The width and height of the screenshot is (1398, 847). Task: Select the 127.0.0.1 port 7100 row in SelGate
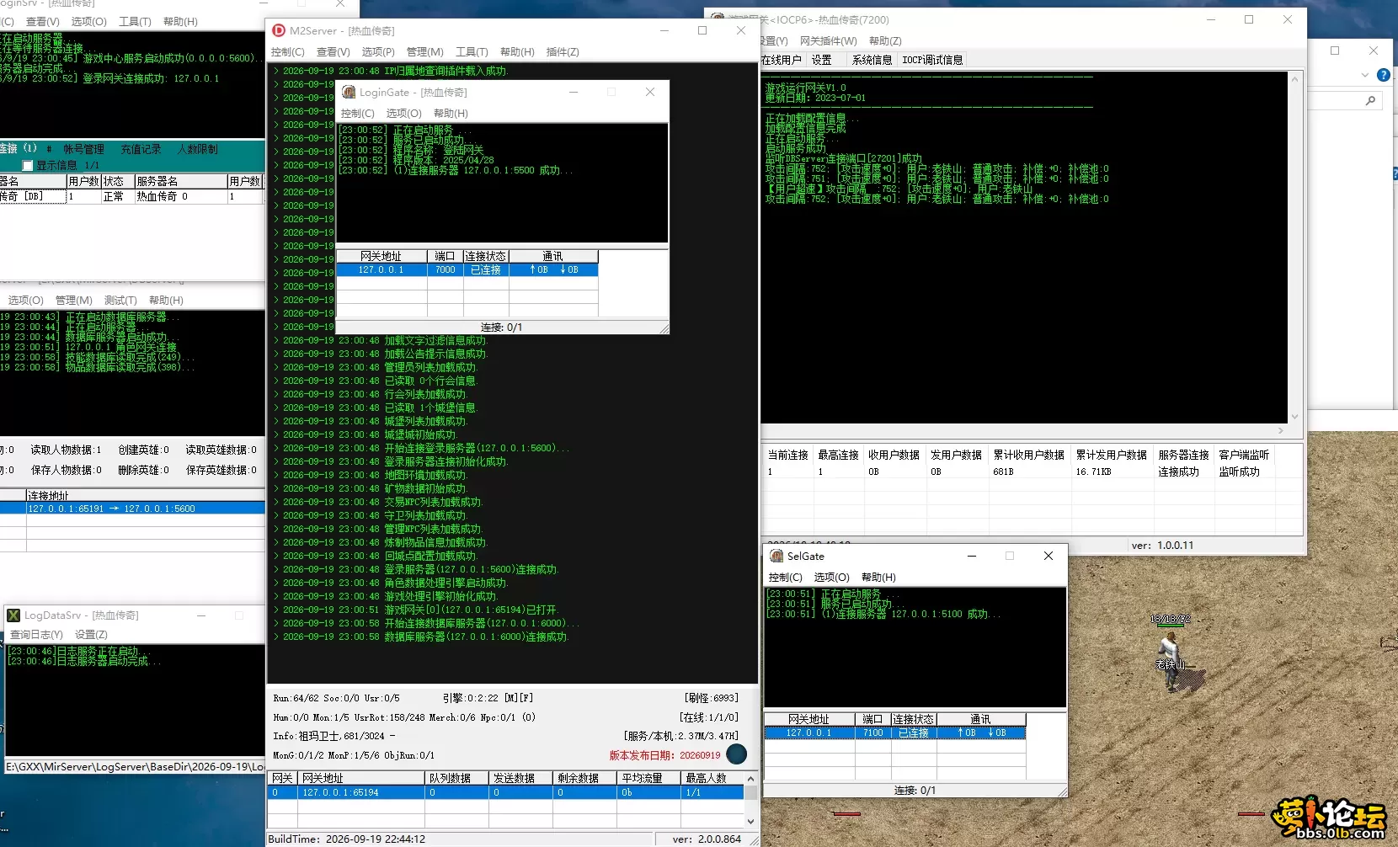click(895, 733)
